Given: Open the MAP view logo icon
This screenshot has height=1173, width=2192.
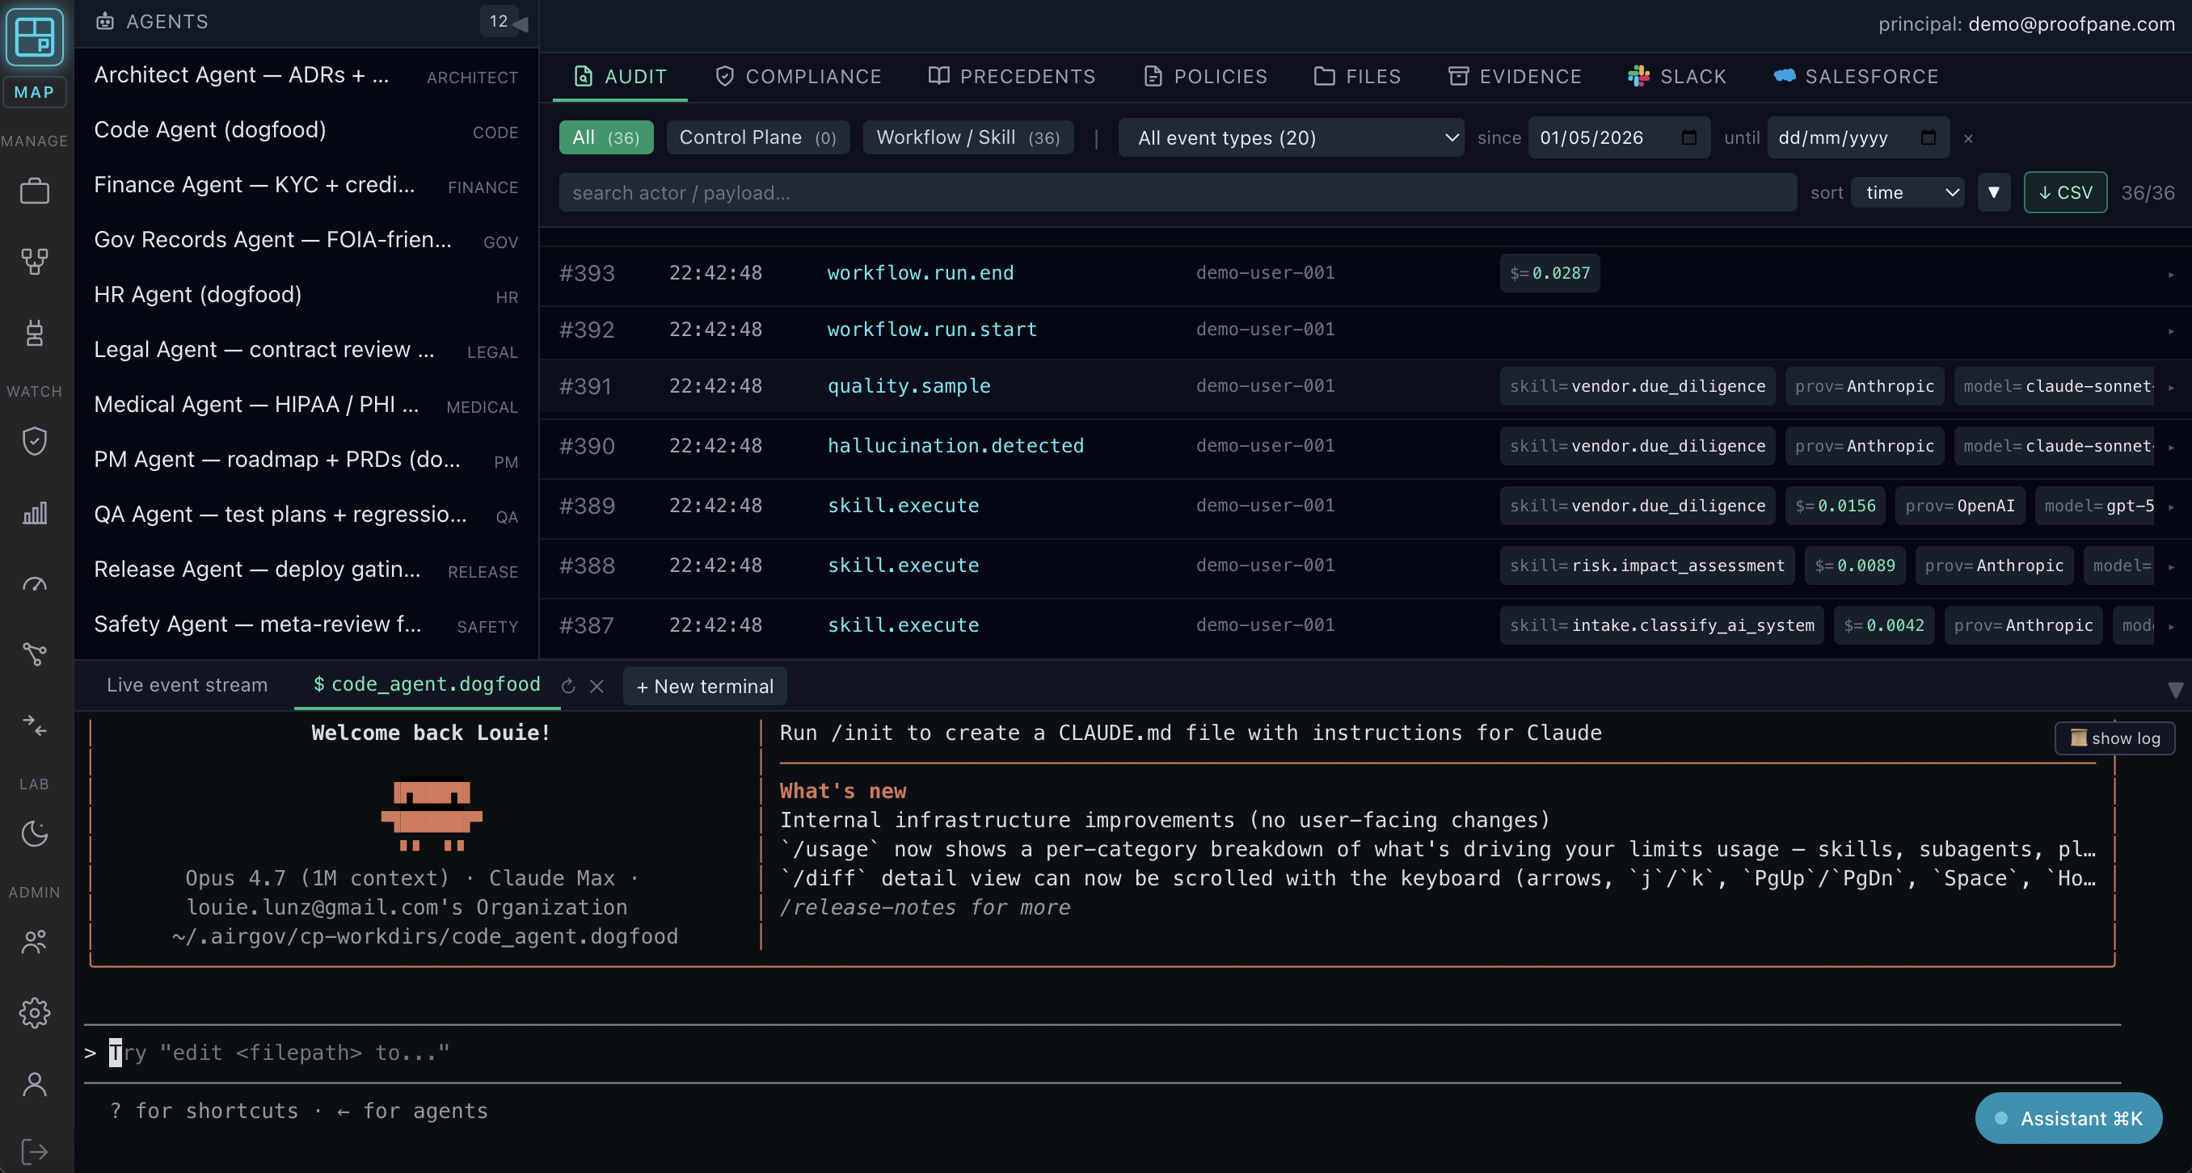Looking at the screenshot, I should click(34, 37).
